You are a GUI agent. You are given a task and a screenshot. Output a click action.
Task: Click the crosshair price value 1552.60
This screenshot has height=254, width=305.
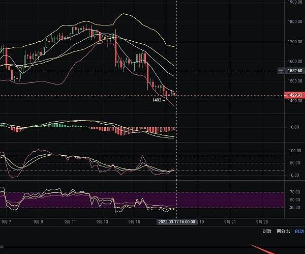(x=294, y=71)
